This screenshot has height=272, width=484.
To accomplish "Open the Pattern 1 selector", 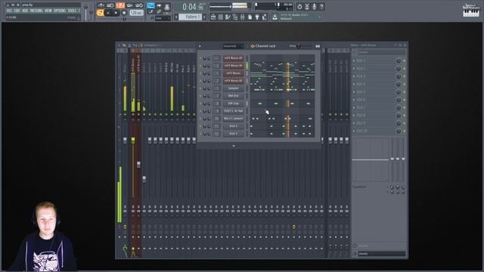I will point(190,17).
